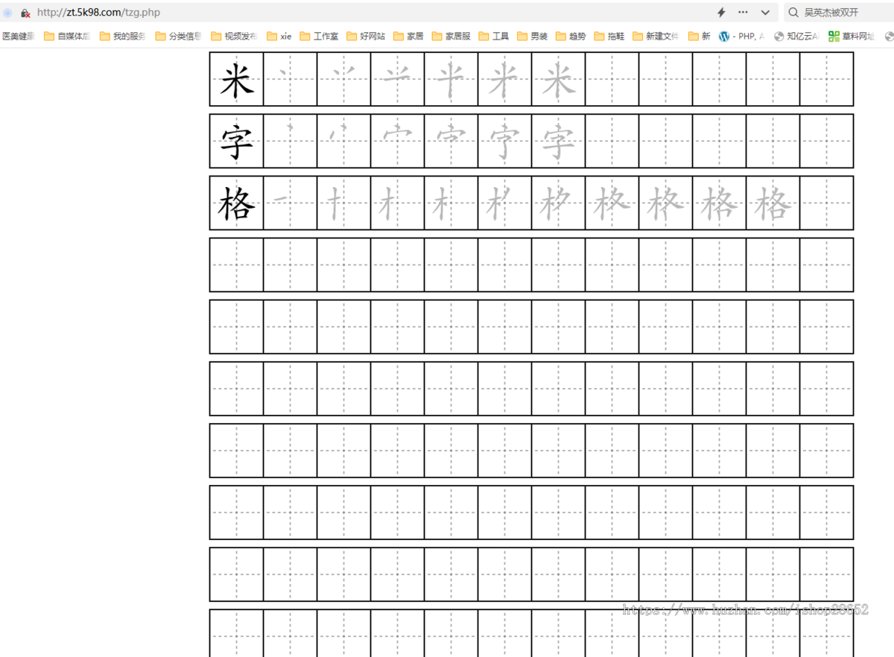Open the WordPress PHP bookmark
The image size is (894, 657).
pos(742,36)
